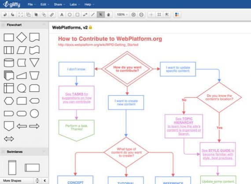Pick the plain circle shape
Screen dimensions: 251x184
(x=34, y=113)
